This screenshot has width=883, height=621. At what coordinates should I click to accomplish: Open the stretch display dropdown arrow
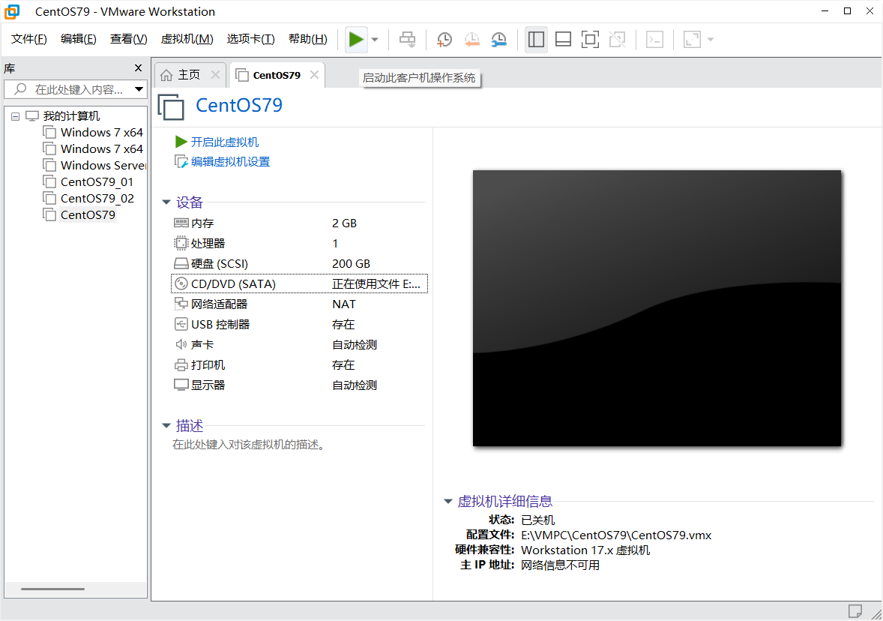coord(710,40)
